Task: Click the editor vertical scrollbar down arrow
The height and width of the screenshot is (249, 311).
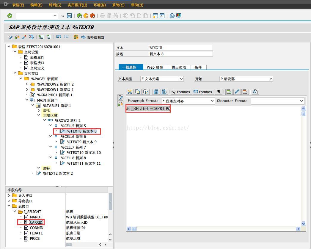Action: tap(303, 223)
